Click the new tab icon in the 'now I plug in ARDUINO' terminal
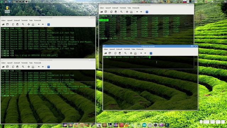Image resolution: width=227 pixels, height=128 pixels. tap(7, 25)
